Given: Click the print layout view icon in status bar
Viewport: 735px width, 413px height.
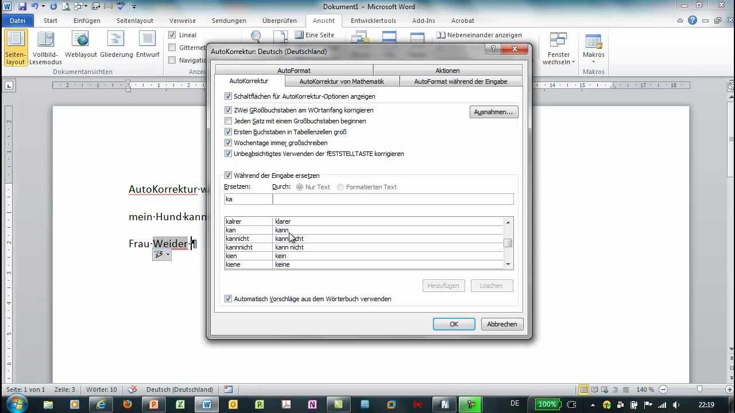Looking at the screenshot, I should [x=584, y=389].
